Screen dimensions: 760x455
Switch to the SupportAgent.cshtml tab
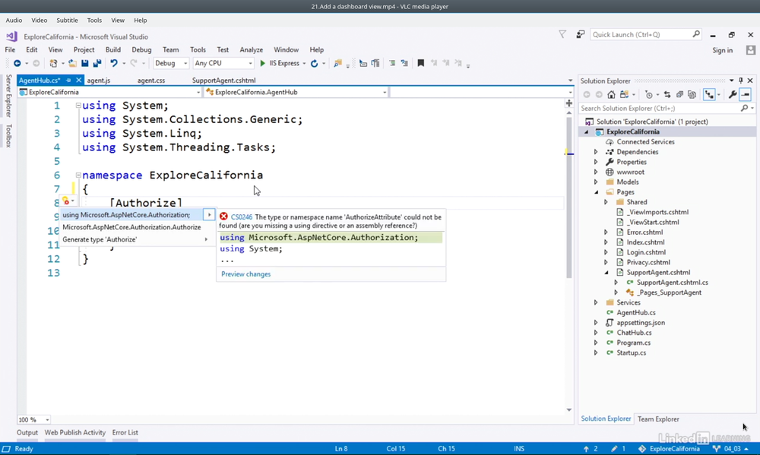coord(223,81)
